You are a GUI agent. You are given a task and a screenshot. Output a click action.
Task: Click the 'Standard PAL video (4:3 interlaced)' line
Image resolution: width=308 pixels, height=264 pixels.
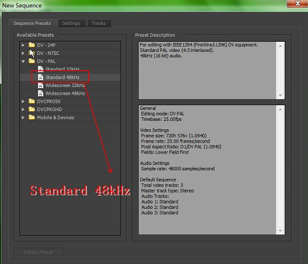pyautogui.click(x=177, y=50)
